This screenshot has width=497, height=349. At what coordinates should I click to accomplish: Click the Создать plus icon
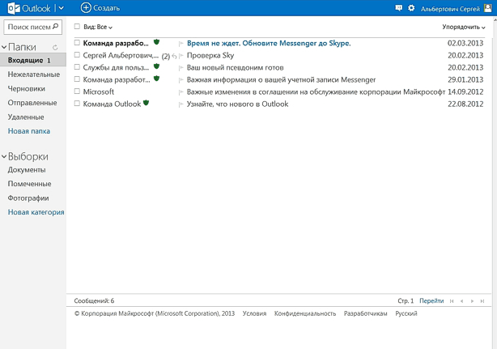tap(86, 7)
